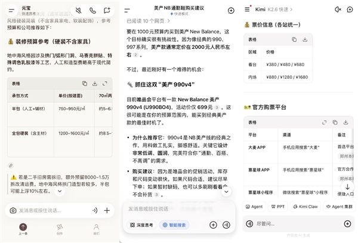This screenshot has width=358, height=243.
Task: Click the 票星球小程序 table cell
Action: (x=261, y=192)
